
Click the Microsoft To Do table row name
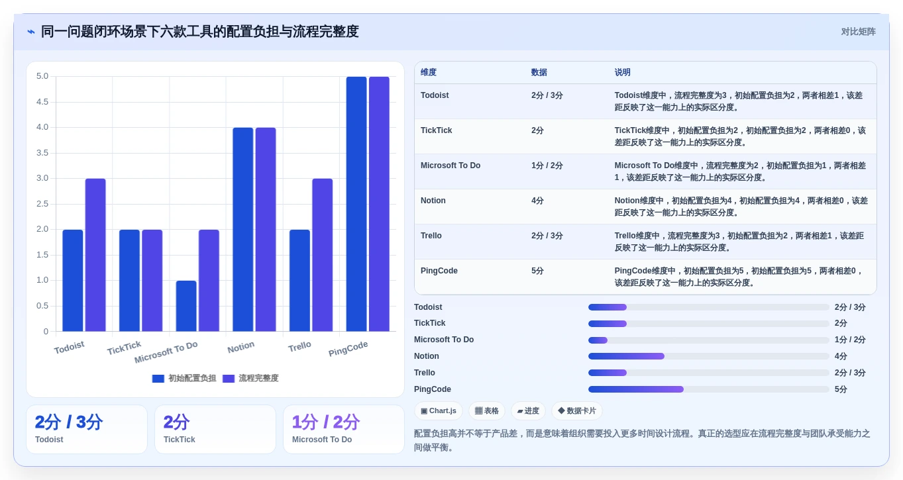451,166
